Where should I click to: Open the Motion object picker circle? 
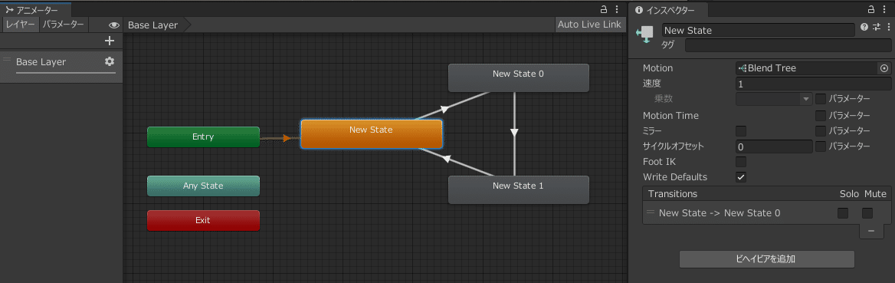(884, 68)
